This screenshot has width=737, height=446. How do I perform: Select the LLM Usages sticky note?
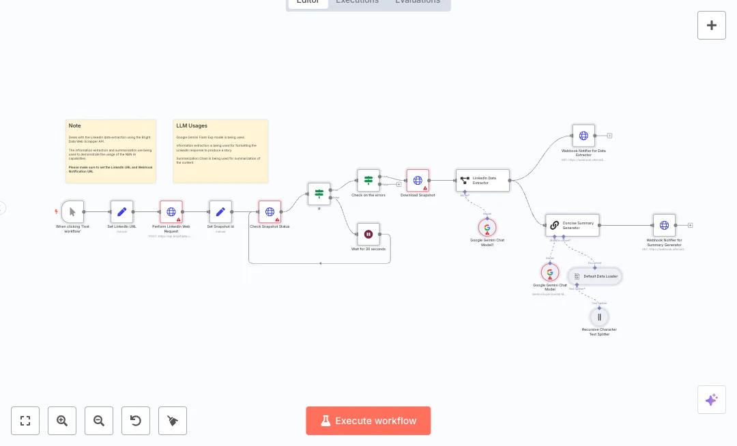220,151
